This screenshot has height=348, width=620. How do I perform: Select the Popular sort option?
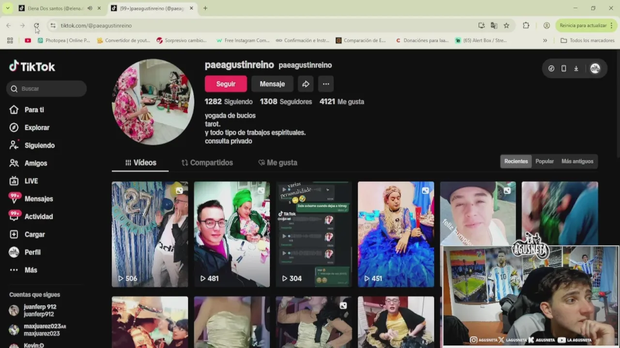coord(544,161)
